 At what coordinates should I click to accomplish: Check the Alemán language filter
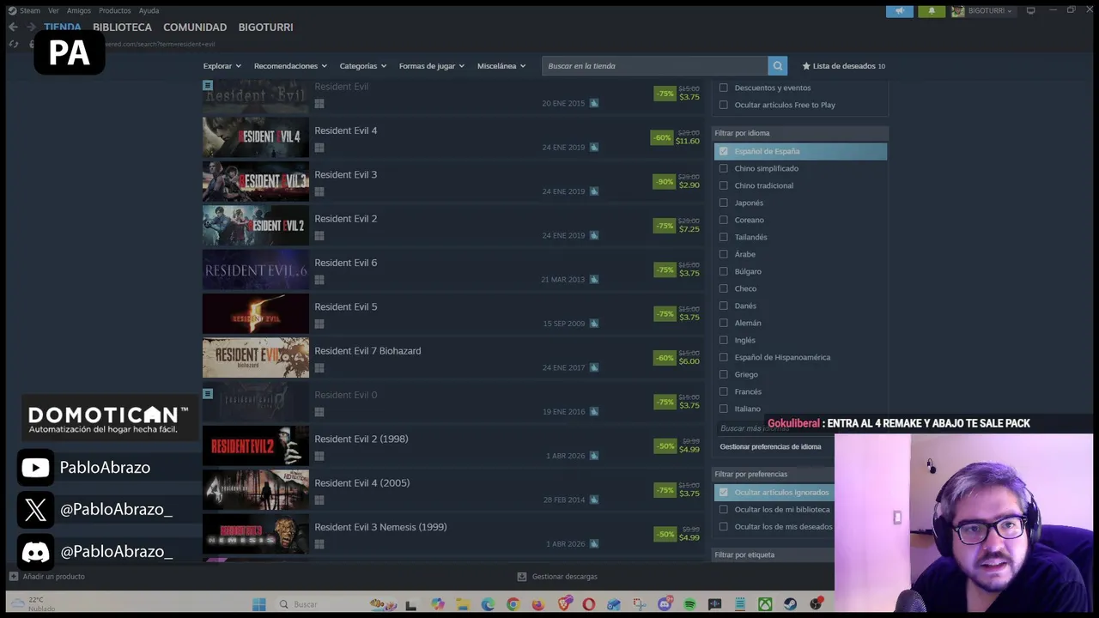[x=723, y=323]
